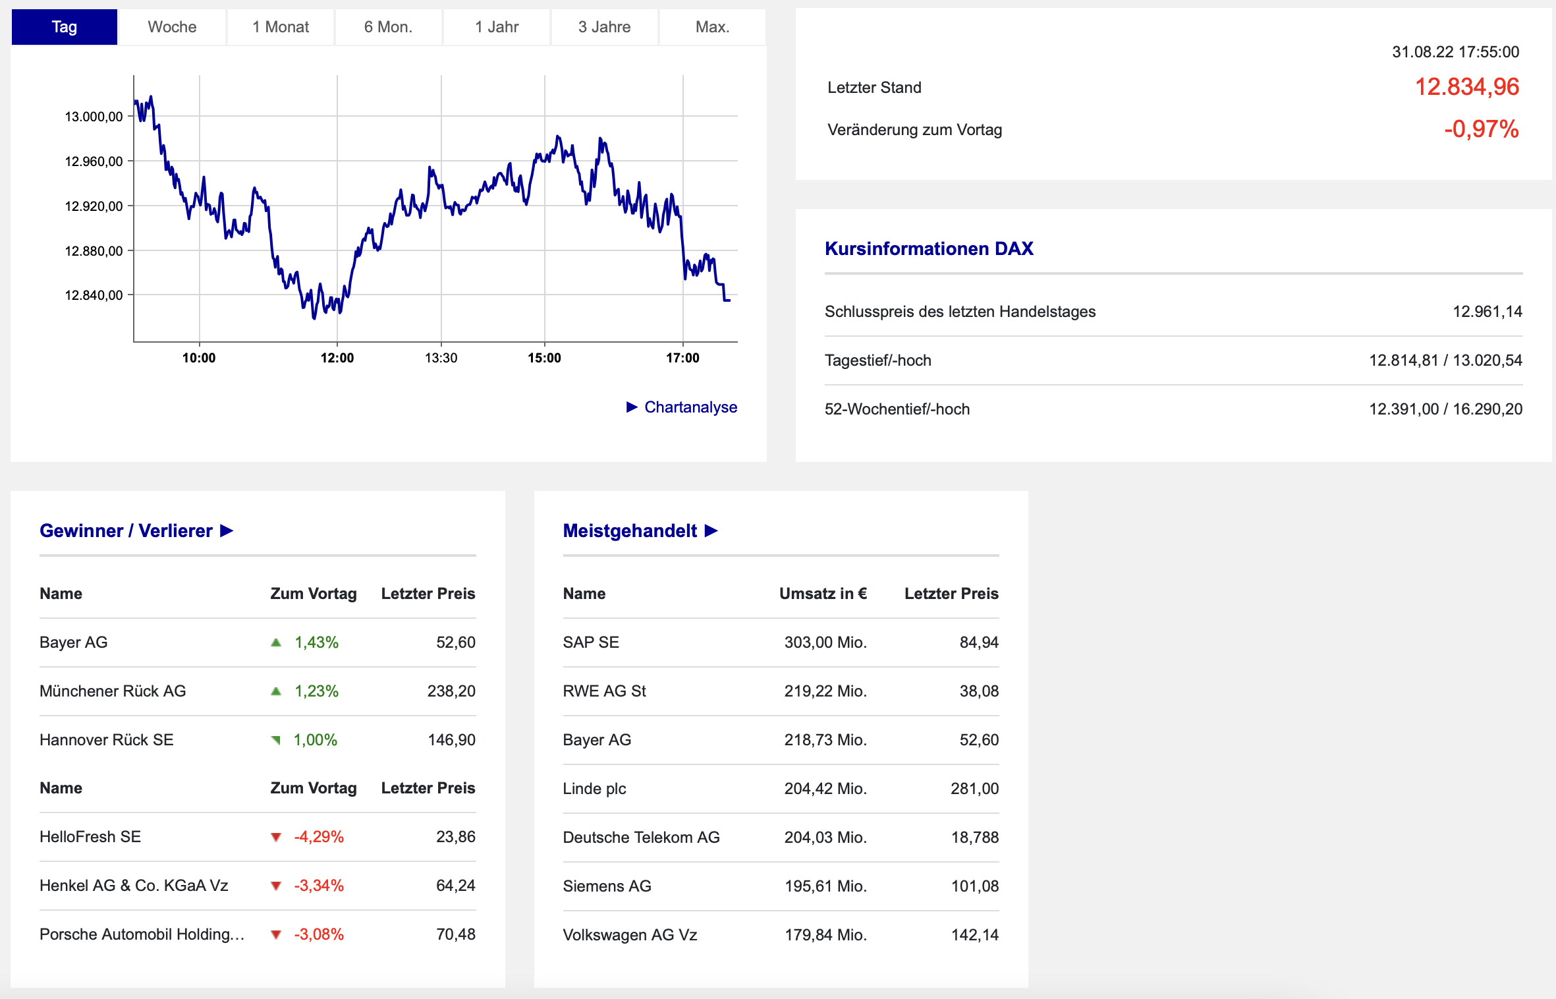Open the 1 Jahr chart tab
This screenshot has height=999, width=1556.
tap(497, 27)
